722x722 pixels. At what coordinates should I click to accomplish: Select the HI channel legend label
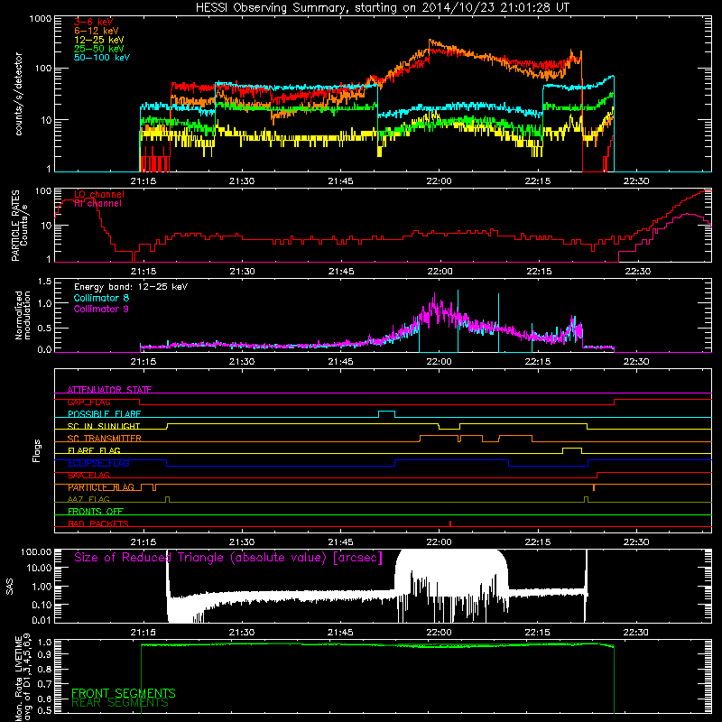click(x=97, y=204)
